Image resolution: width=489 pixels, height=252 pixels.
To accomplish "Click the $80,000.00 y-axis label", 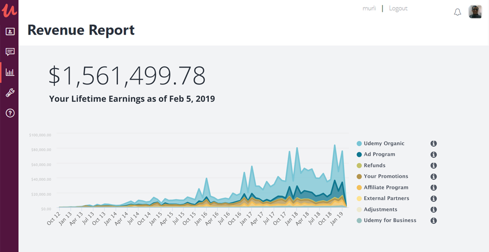I will pos(41,149).
